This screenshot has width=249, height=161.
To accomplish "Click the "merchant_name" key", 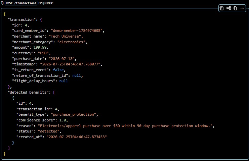I will point(28,36).
